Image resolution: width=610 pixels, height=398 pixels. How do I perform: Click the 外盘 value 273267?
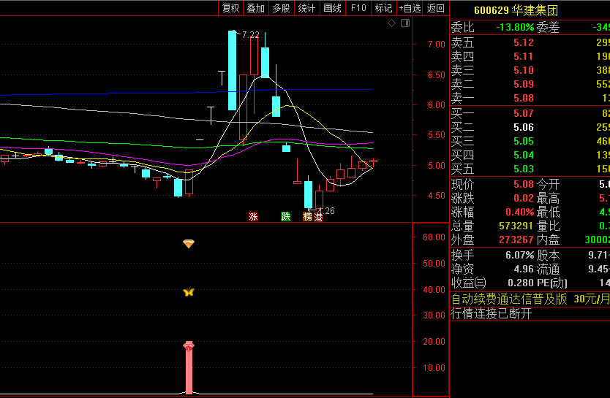tap(516, 240)
